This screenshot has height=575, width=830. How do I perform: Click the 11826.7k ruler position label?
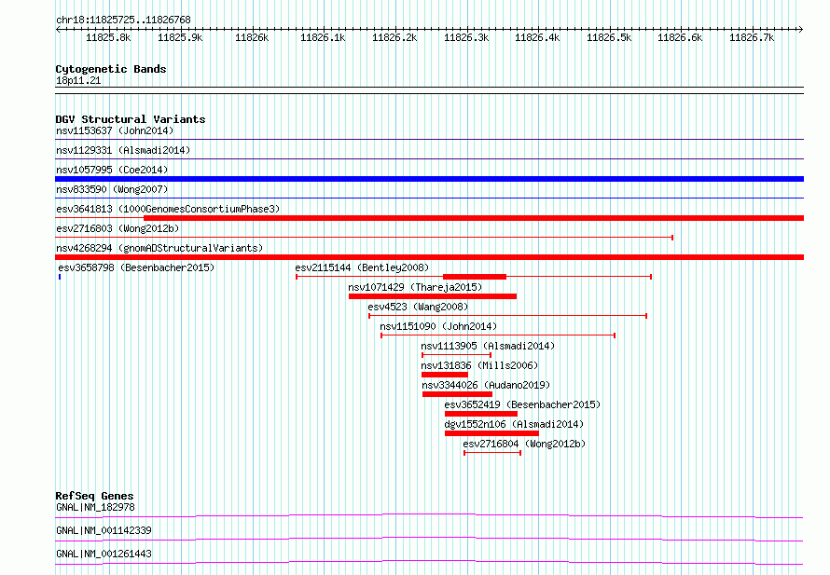[752, 37]
